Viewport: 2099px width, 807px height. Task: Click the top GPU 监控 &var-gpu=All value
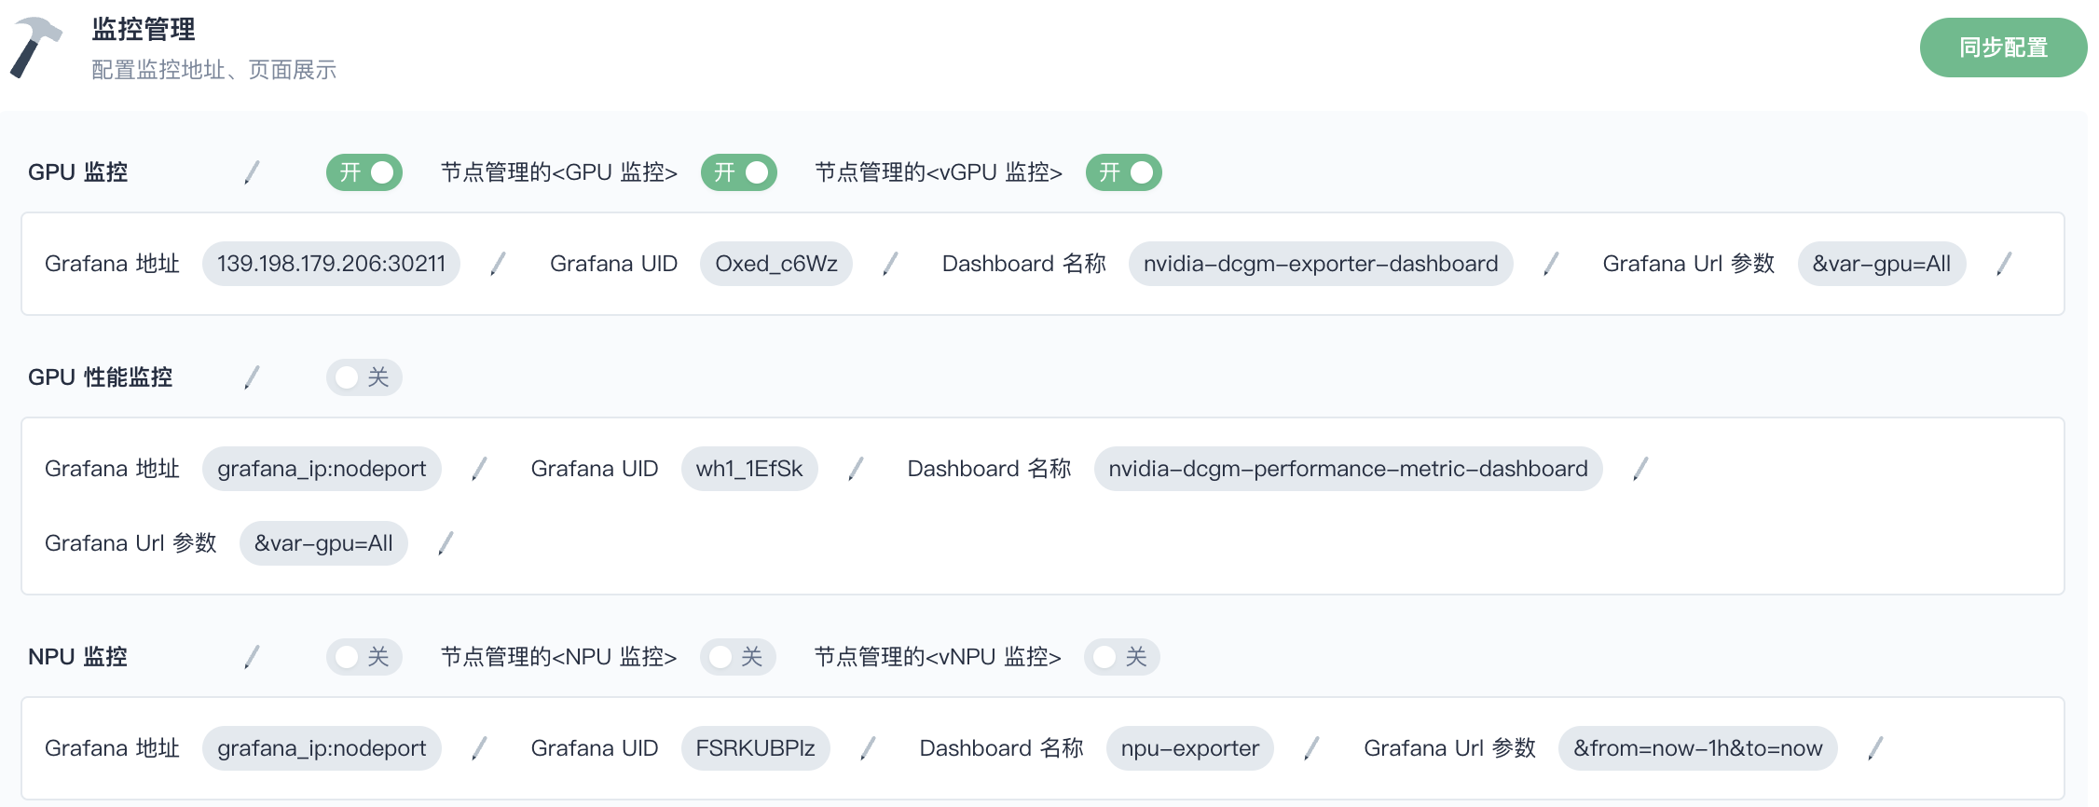coord(1881,264)
